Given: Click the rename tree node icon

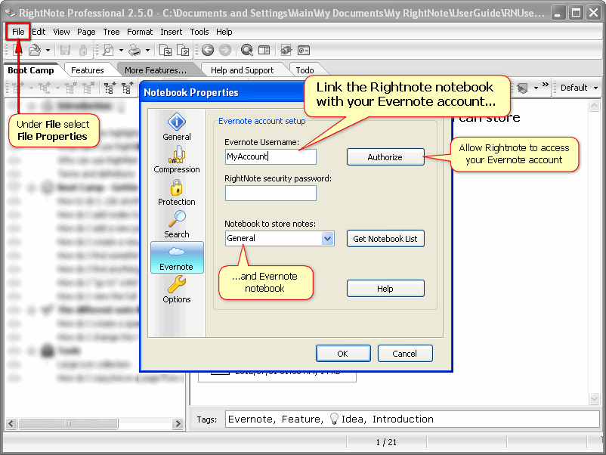Looking at the screenshot, I should coord(70,88).
